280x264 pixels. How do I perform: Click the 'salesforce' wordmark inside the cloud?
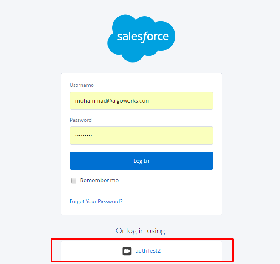[x=143, y=37]
